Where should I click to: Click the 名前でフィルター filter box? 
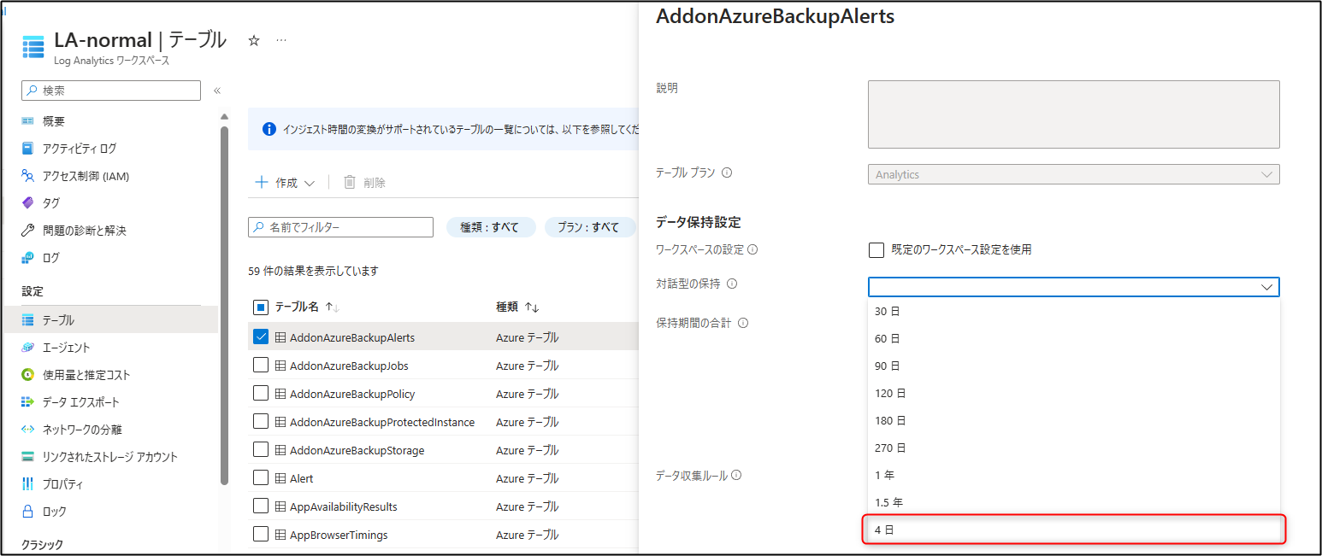[341, 227]
